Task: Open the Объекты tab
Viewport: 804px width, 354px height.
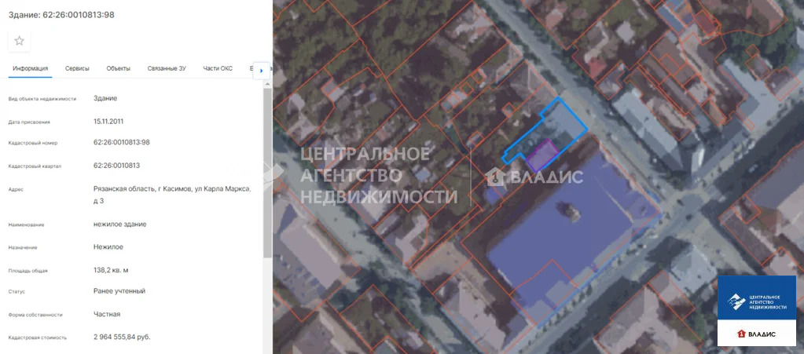Action: (119, 68)
